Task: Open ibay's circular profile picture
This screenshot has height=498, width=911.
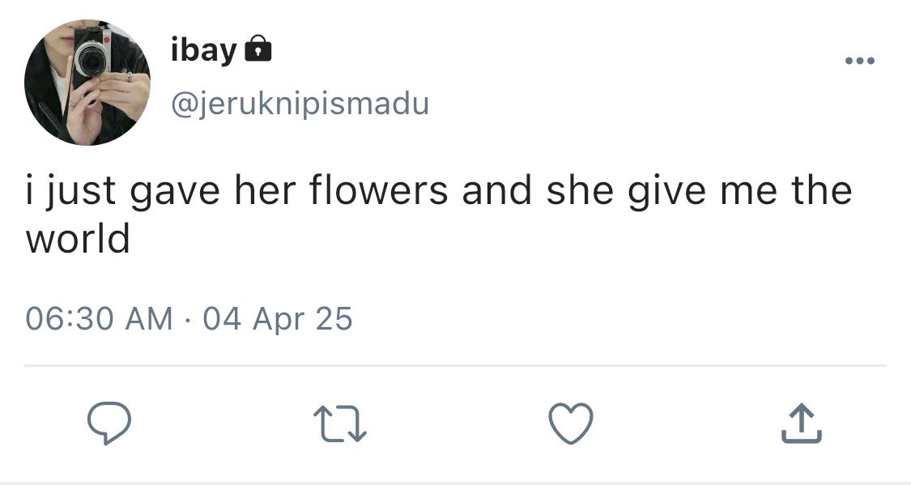Action: point(87,83)
